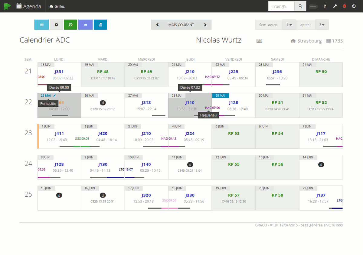The image size is (363, 255).
Task: Select J117 on 7 JUIN
Action: click(321, 134)
